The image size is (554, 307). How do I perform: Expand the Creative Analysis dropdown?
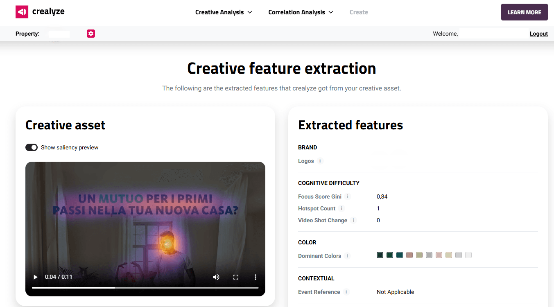point(224,12)
